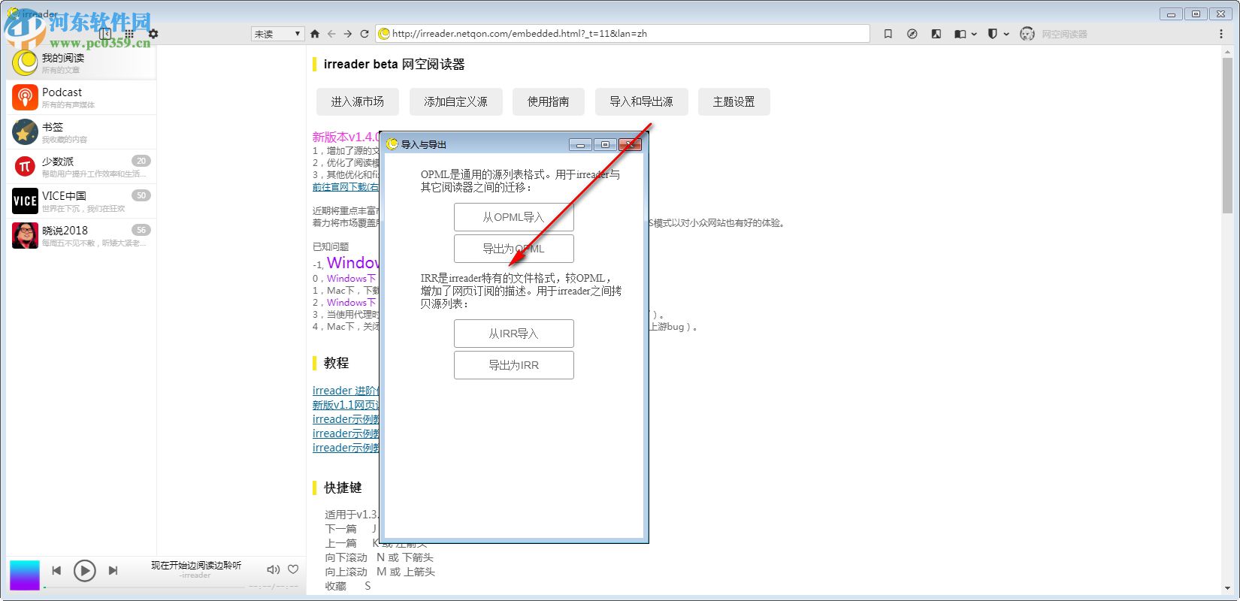Viewport: 1240px width, 601px height.
Task: Click 导出为OPML in the dialog
Action: click(x=514, y=249)
